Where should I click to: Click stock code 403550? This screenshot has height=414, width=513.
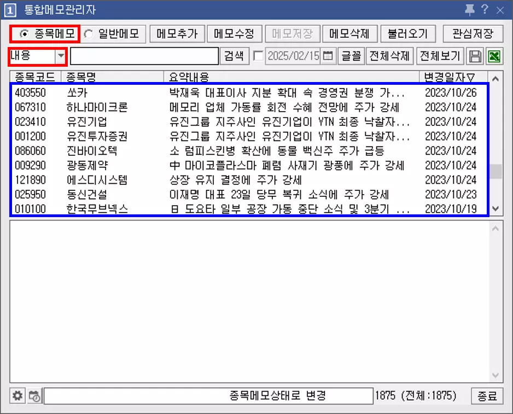point(31,92)
